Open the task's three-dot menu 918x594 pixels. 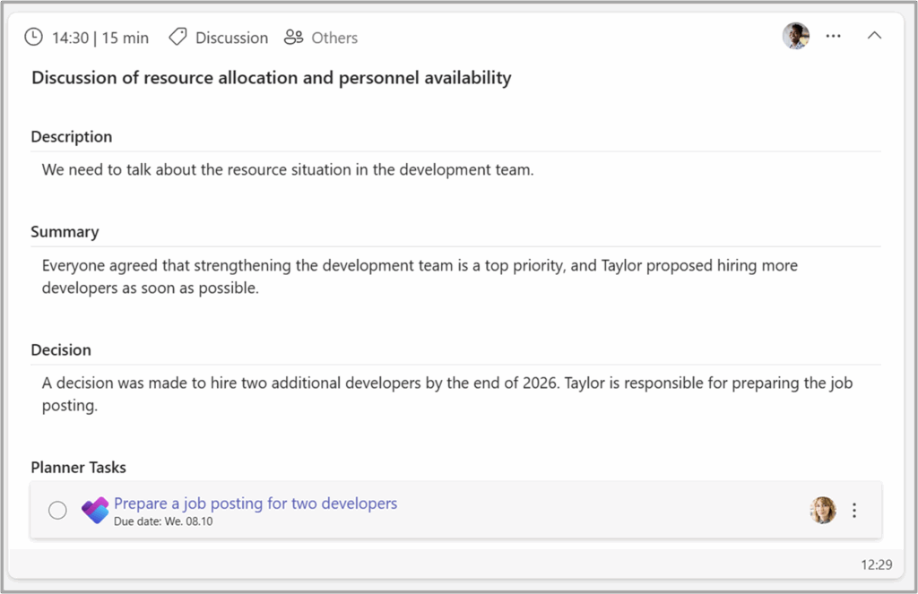854,510
